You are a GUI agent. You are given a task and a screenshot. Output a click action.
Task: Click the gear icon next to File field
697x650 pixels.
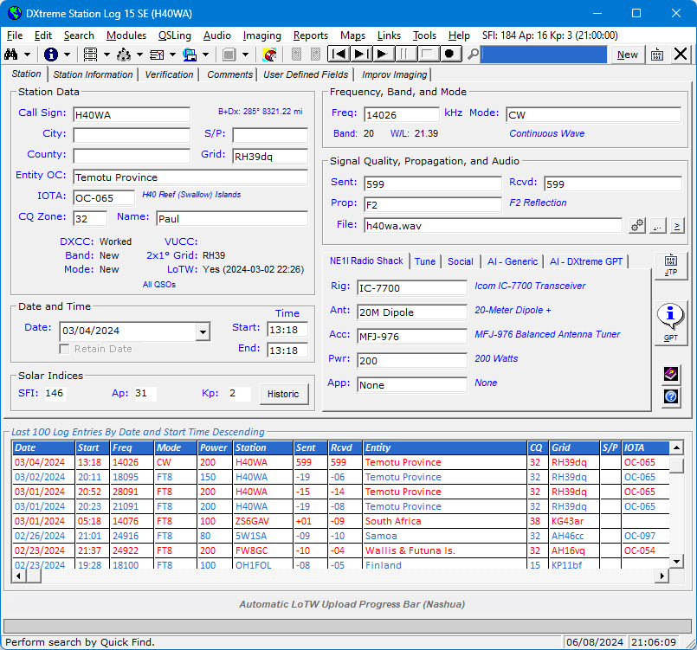pos(637,226)
